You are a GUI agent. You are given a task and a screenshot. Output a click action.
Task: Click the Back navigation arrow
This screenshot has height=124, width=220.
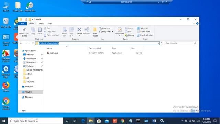(21, 43)
